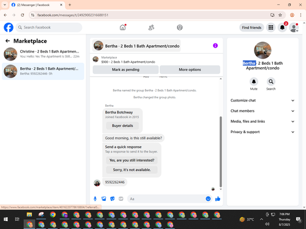Open the Chrome three-dot menu
The image size is (306, 229).
(300, 15)
